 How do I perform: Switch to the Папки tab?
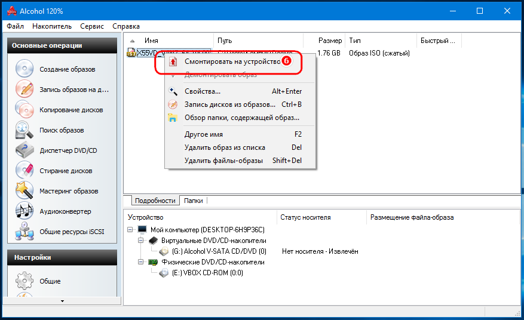(193, 201)
